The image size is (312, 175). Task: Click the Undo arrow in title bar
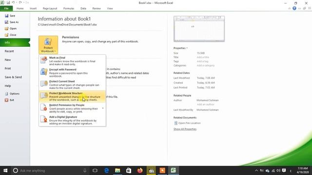13,2
